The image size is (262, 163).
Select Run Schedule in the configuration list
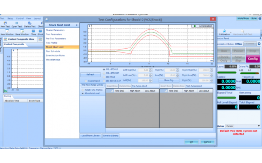[53, 51]
